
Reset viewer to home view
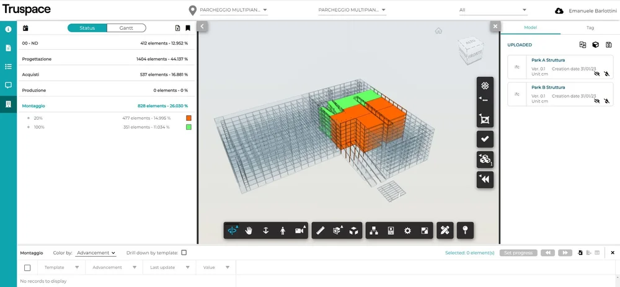438,31
